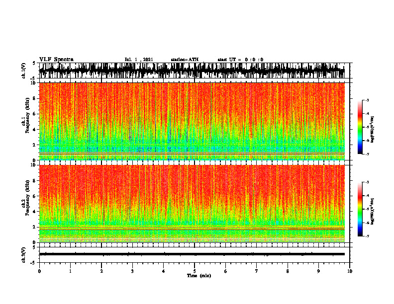This screenshot has height=304, width=394.
Task: Click the ch.1 voltage waveform trace
Action: (192, 71)
